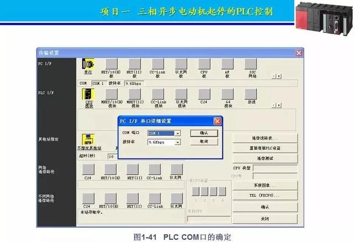
Task: Open 直接连接PLC设置 button
Action: [x=265, y=148]
